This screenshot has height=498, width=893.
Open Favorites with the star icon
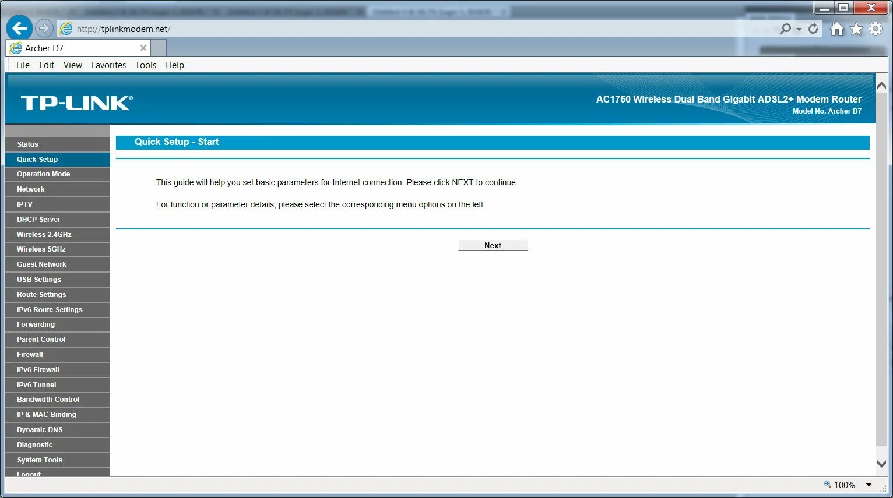(x=856, y=29)
